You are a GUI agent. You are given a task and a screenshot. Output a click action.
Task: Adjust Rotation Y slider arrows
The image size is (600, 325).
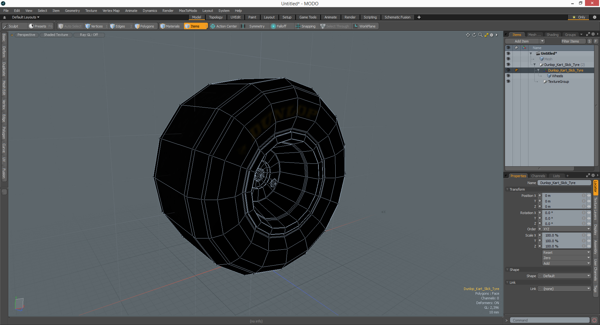pos(589,218)
